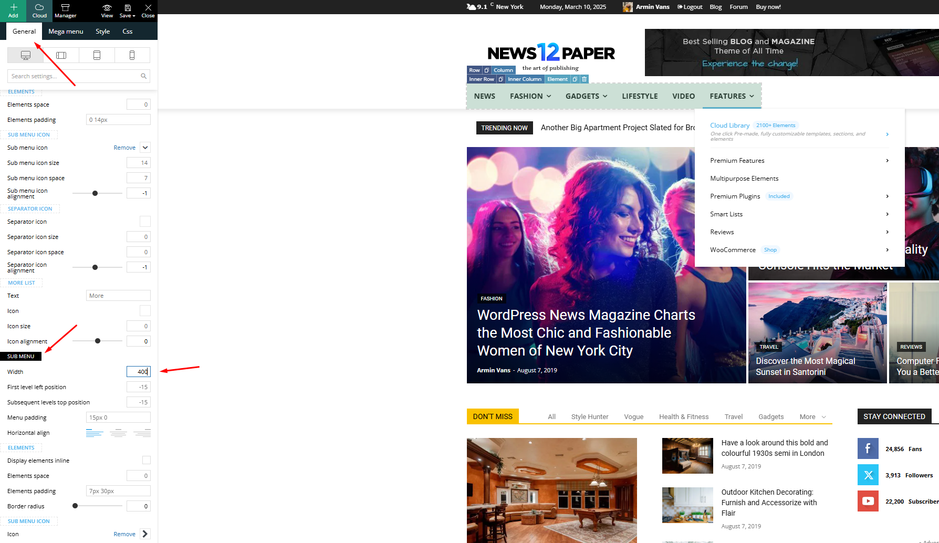Expand Reviews submenu arrow
Viewport: 939px width, 543px height.
click(888, 232)
